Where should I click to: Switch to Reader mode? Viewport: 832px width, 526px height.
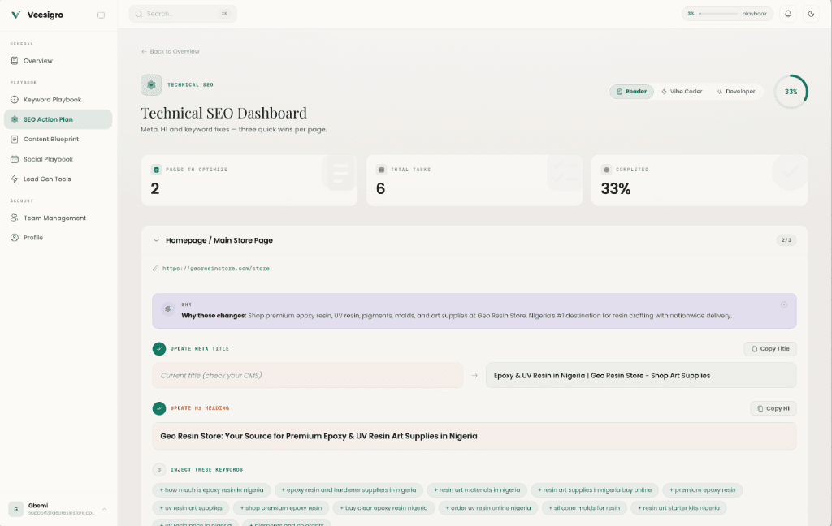[x=631, y=91]
